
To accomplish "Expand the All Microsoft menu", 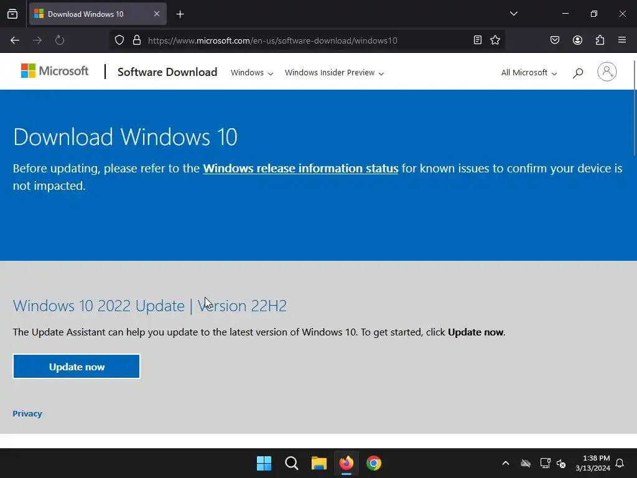I will click(x=529, y=73).
